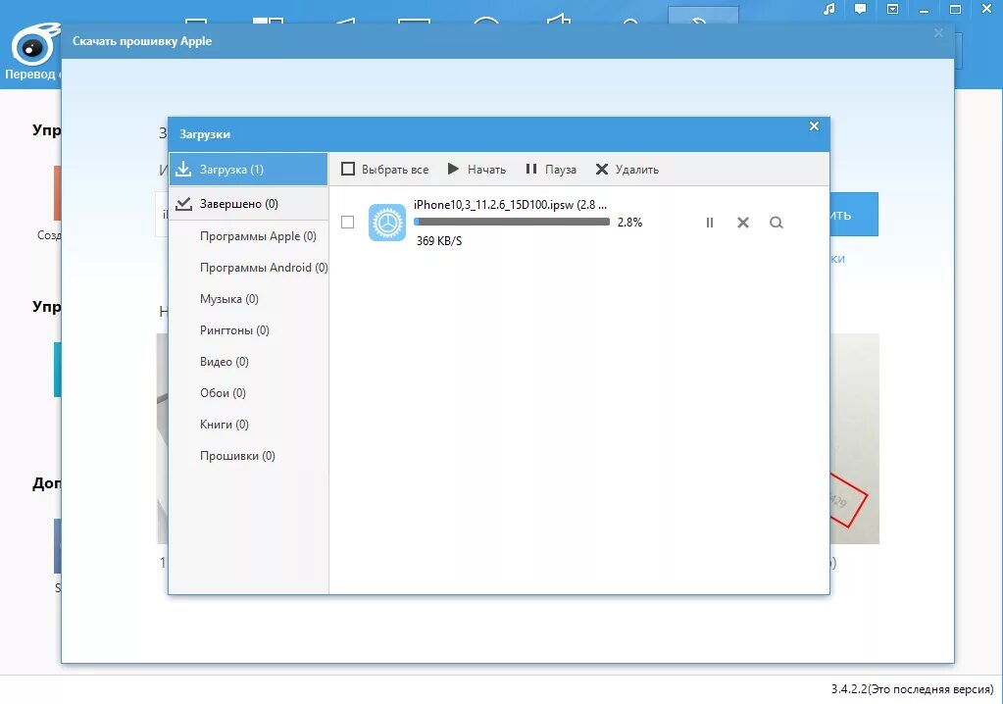
Task: Select Обои (0) in the sidebar
Action: [223, 392]
